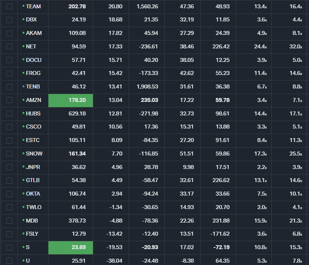Open the GTLB ticker
The height and width of the screenshot is (265, 309).
click(33, 181)
